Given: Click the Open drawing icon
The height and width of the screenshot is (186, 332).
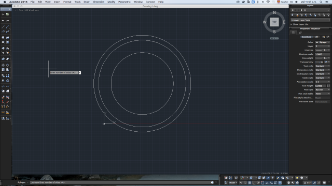Looking at the screenshot, I should click(x=8, y=14).
